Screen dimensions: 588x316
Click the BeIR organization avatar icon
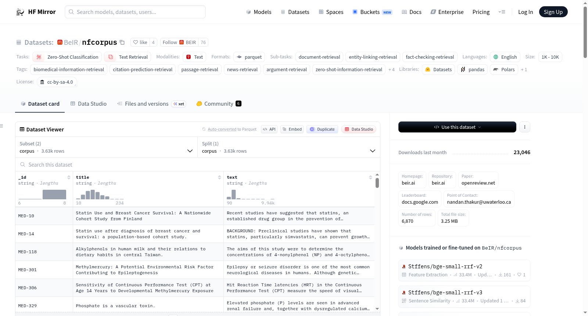60,42
